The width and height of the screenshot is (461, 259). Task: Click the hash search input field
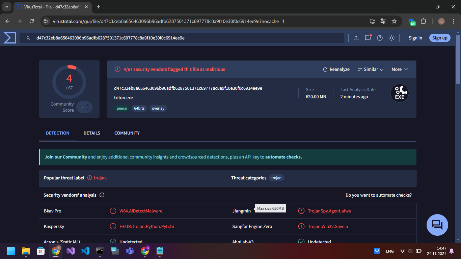182,38
